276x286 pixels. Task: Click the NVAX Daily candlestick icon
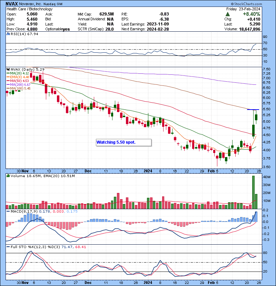point(8,69)
